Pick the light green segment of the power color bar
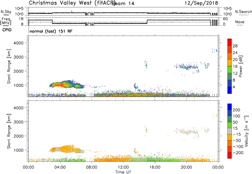 pos(230,70)
